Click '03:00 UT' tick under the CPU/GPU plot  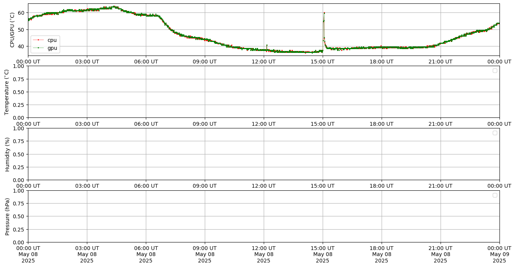[87, 62]
